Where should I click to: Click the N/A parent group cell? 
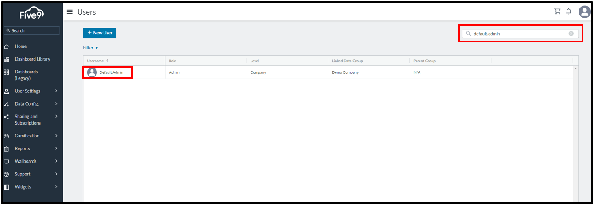pos(417,72)
